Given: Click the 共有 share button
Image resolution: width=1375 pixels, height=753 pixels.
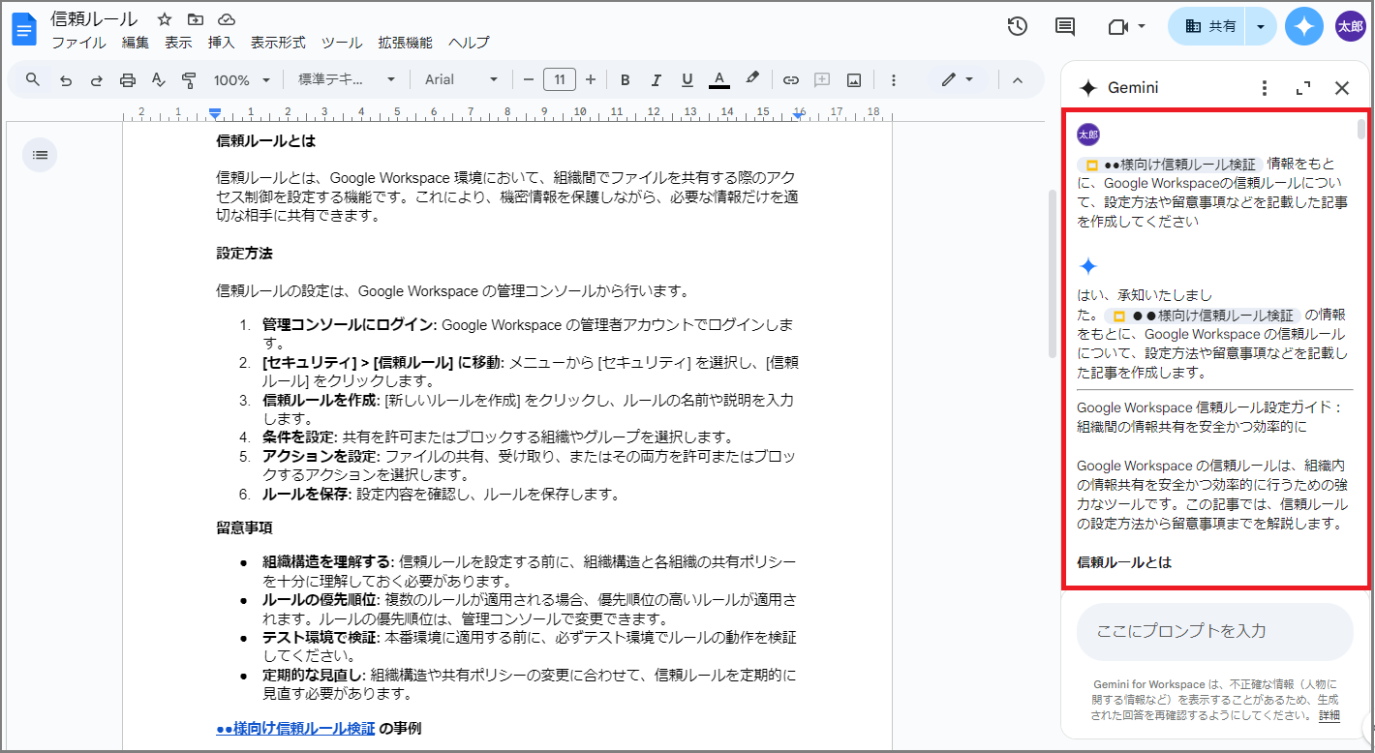Looking at the screenshot, I should 1208,26.
